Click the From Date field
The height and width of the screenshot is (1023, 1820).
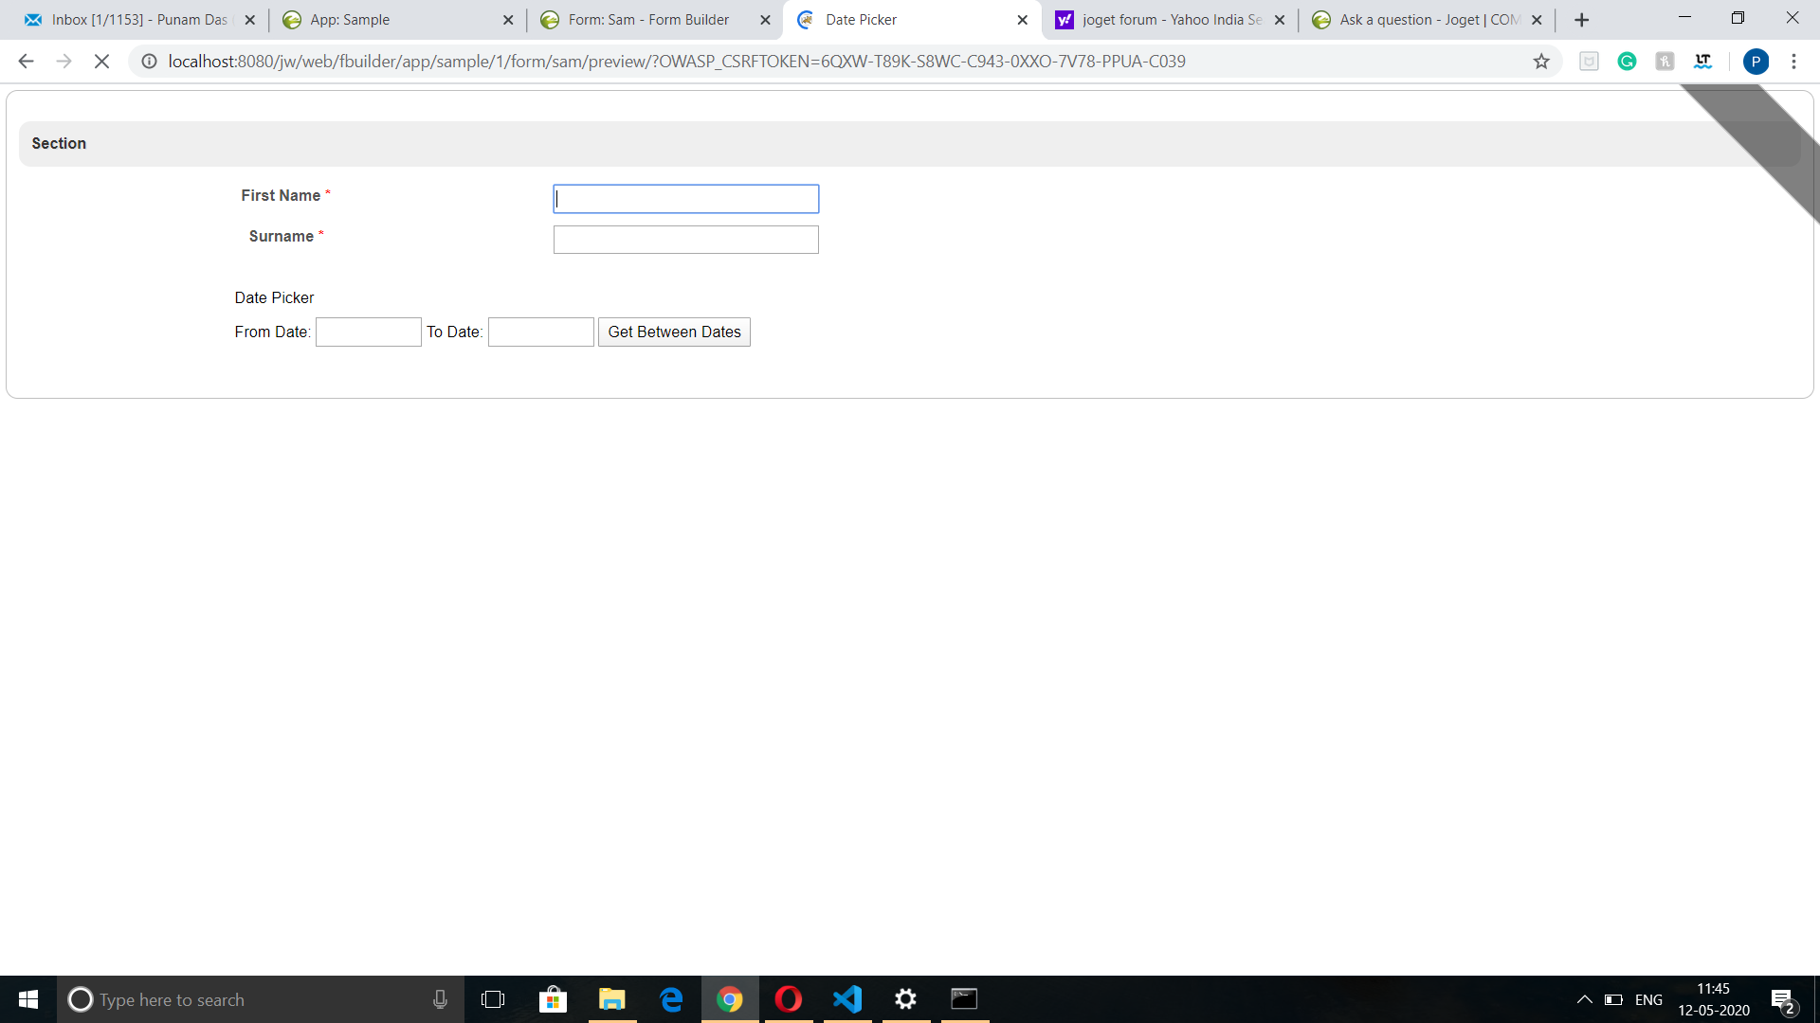click(x=368, y=332)
